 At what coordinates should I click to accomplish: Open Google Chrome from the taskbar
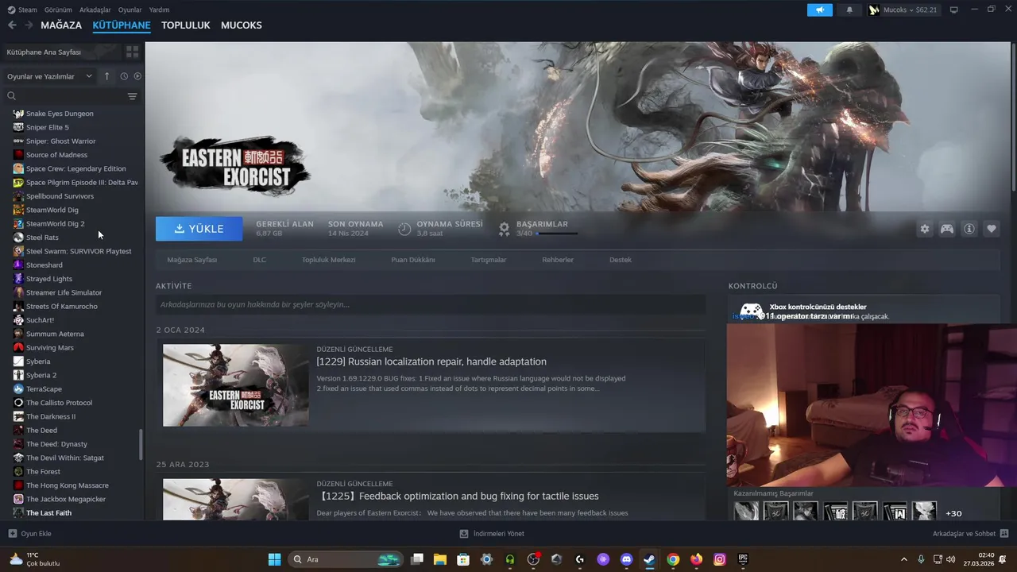[673, 559]
